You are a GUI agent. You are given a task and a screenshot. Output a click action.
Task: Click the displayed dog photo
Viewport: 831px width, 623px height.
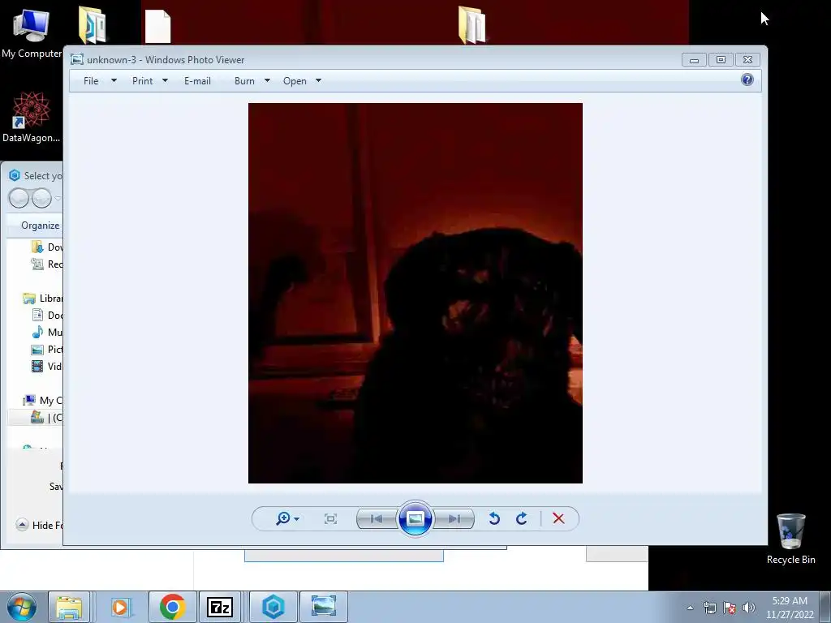(x=415, y=293)
